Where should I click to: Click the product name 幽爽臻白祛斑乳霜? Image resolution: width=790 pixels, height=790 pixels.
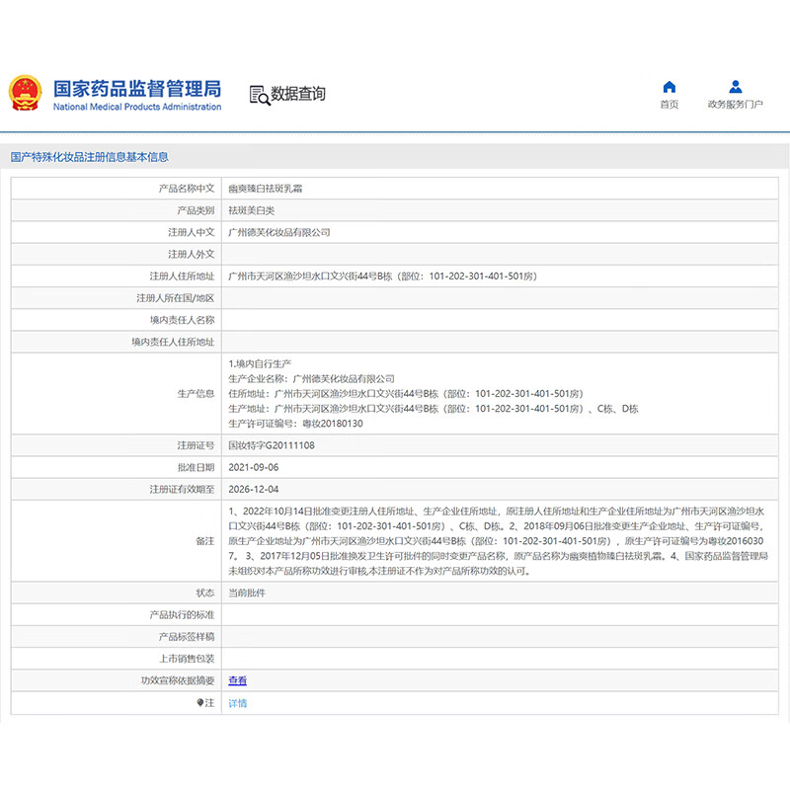point(266,188)
